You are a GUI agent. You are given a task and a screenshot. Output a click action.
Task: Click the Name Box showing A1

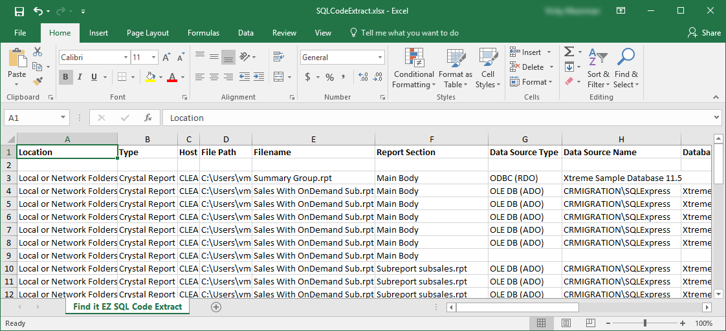(37, 118)
